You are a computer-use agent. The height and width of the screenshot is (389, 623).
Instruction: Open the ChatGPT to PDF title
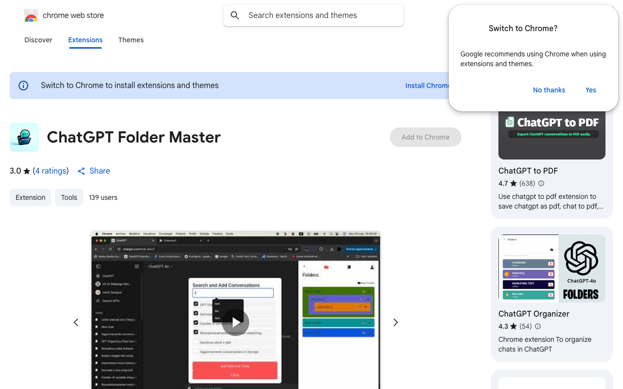528,171
